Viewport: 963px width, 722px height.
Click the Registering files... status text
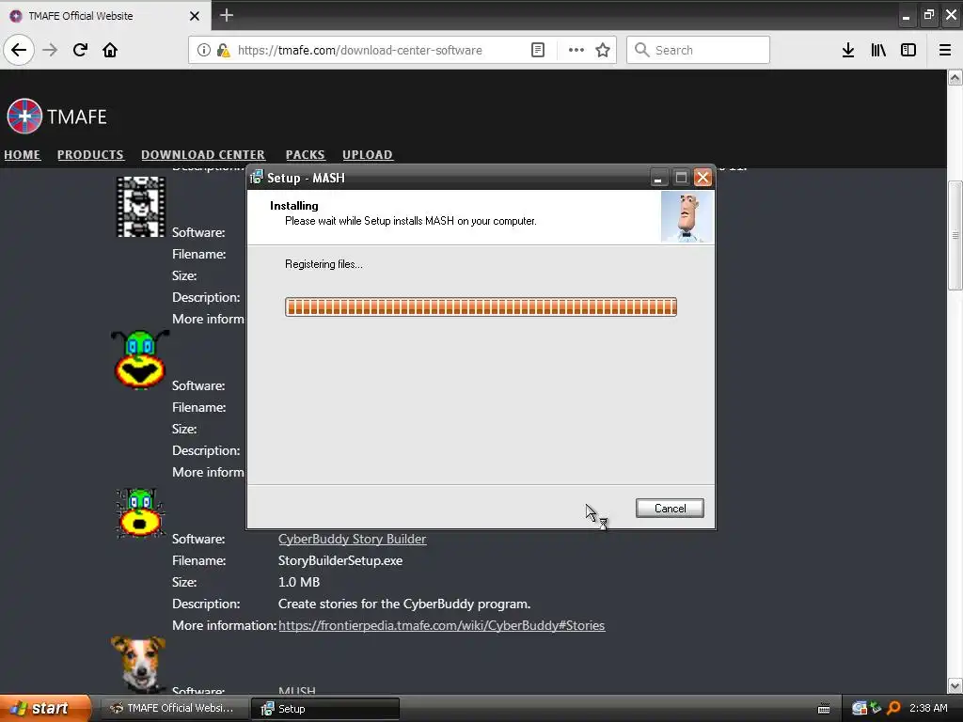[x=324, y=264]
